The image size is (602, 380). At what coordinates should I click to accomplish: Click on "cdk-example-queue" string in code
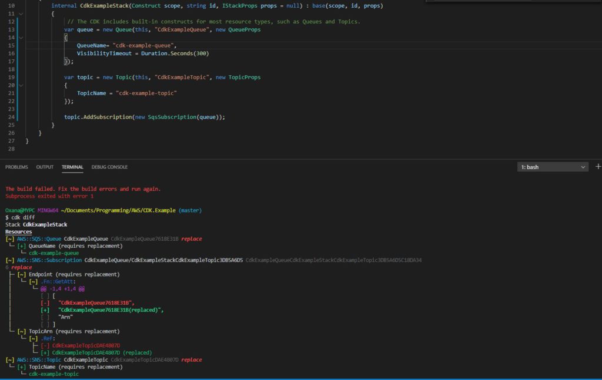tap(143, 45)
